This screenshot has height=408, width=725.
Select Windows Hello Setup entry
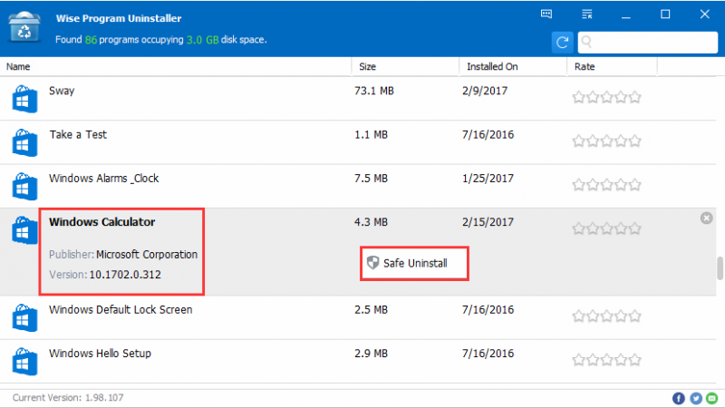pyautogui.click(x=358, y=361)
